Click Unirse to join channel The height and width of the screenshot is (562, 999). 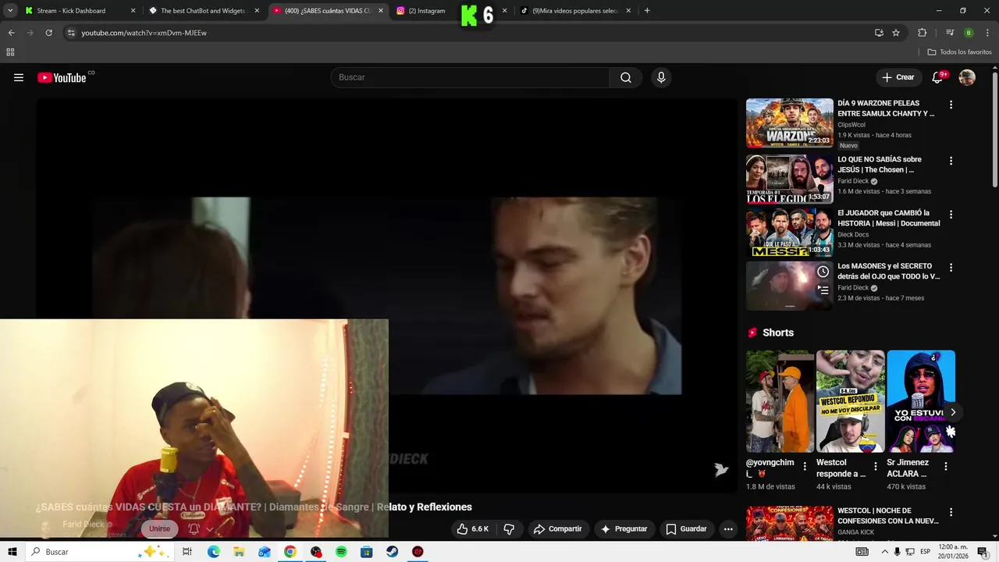click(x=159, y=528)
